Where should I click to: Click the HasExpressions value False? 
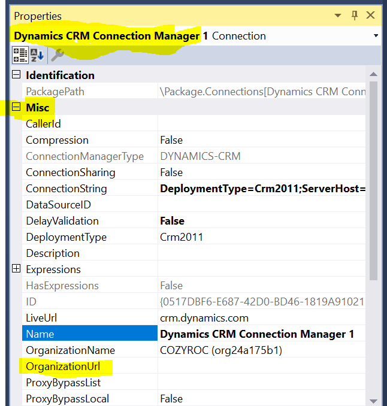262,286
